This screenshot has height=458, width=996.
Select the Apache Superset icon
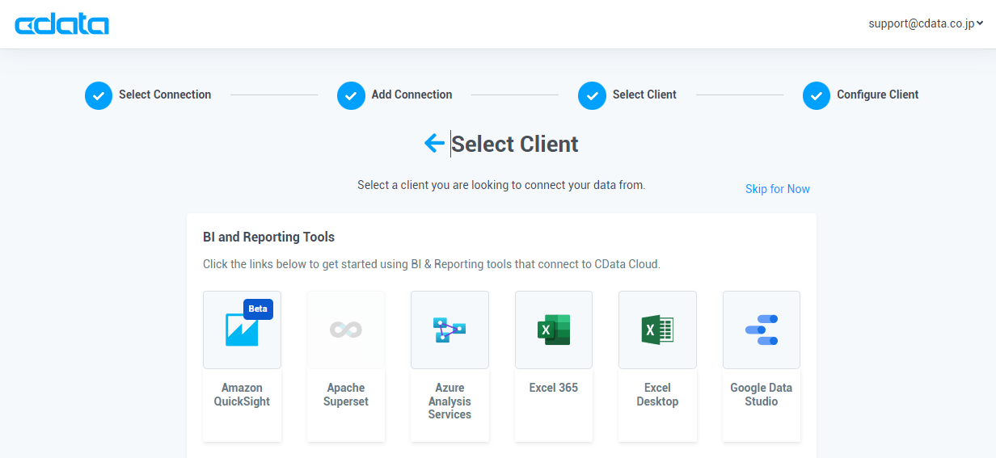coord(346,330)
